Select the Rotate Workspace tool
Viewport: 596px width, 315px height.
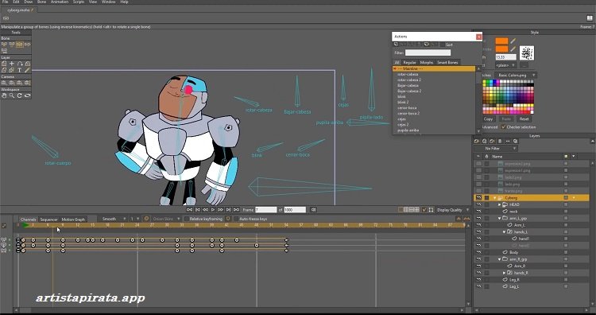(19, 95)
